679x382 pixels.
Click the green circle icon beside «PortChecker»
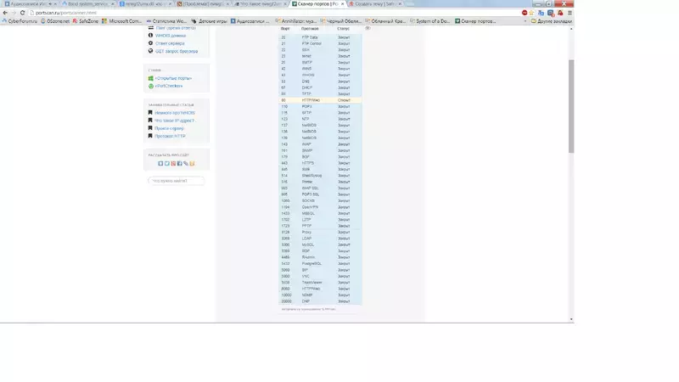point(151,87)
